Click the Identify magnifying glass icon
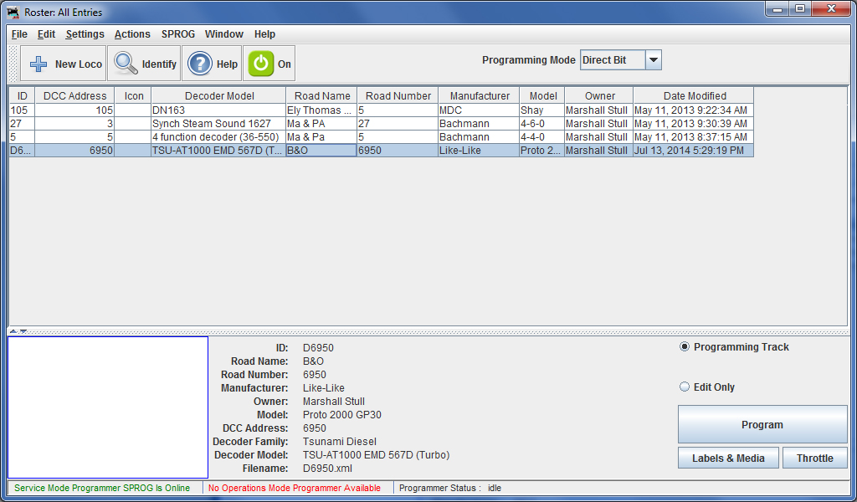The height and width of the screenshot is (502, 857). pos(126,64)
